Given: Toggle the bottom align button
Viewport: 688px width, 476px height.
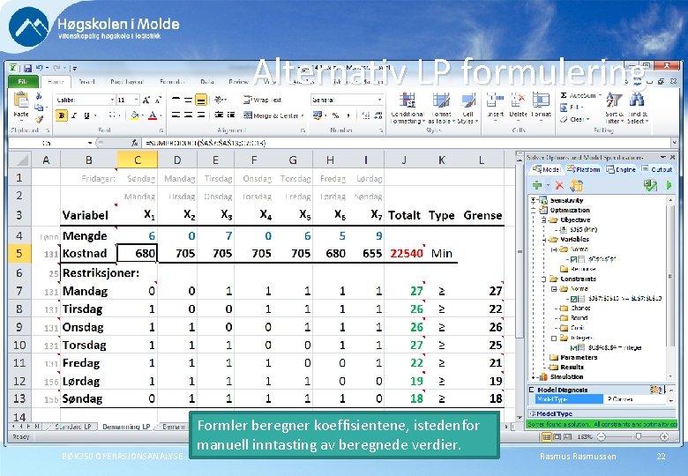Looking at the screenshot, I should (201, 100).
